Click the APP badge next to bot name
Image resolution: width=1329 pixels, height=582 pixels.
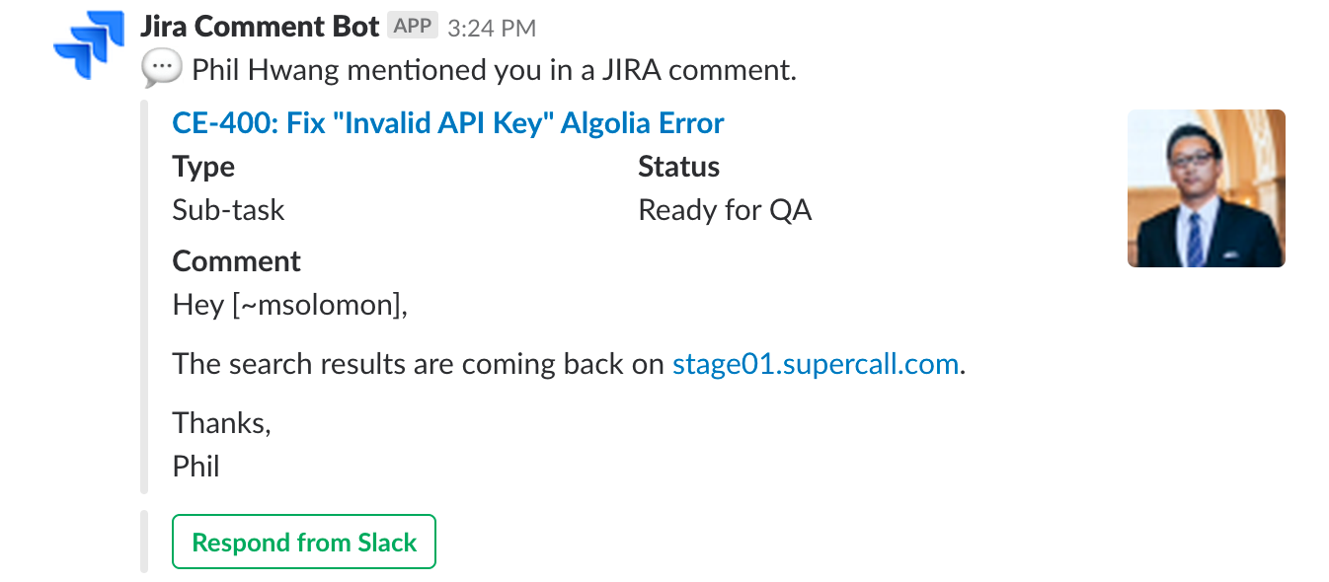click(412, 27)
